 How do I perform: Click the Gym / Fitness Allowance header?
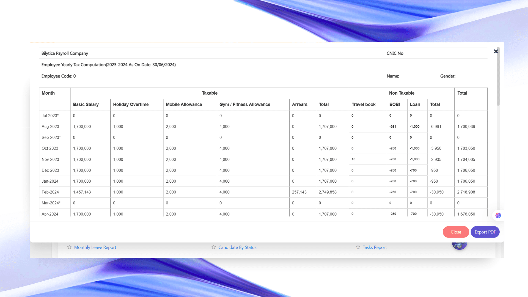[x=245, y=105]
